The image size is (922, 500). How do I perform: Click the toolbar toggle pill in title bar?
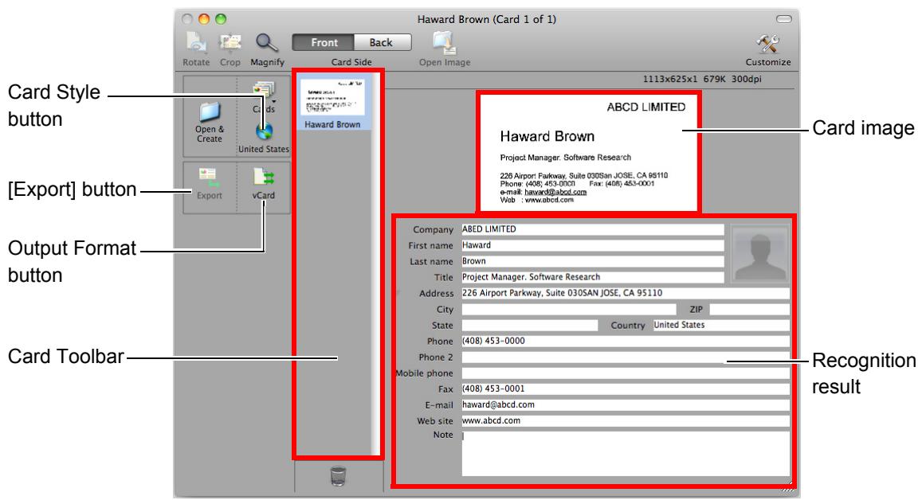click(784, 19)
